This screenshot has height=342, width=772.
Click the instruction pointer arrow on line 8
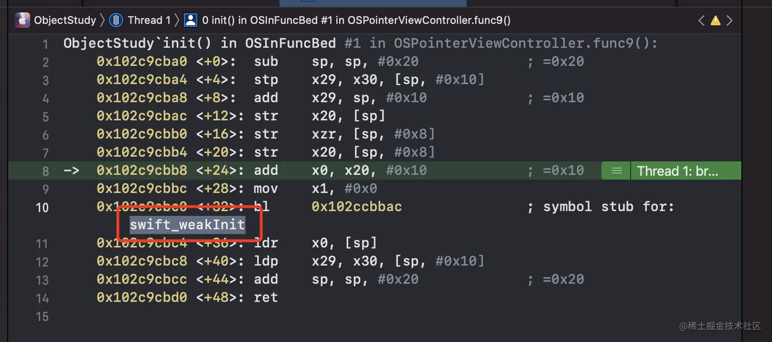(x=71, y=170)
